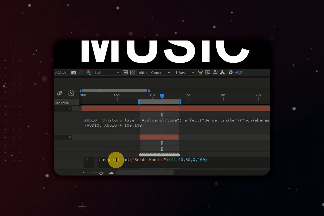Open the composition flowchart icon

coord(222,72)
